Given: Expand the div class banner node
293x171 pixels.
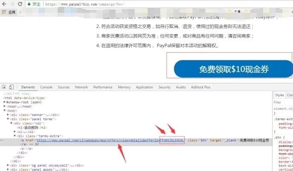Looking at the screenshot, I should 8,115.
